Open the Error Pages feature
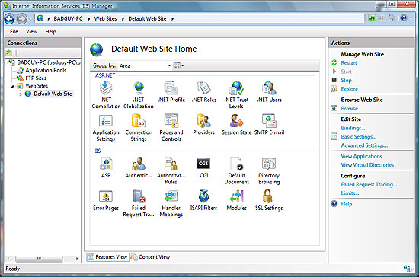This screenshot has width=419, height=277. pos(106,200)
